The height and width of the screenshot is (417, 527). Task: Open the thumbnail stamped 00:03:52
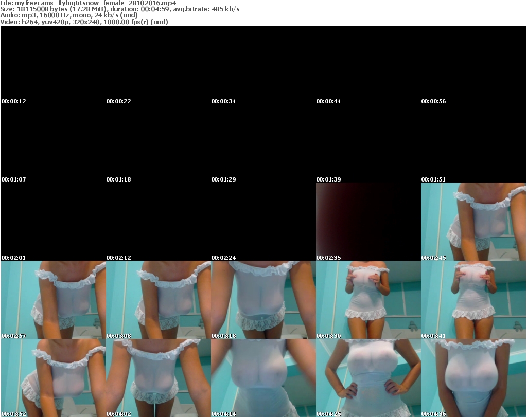[x=54, y=378]
